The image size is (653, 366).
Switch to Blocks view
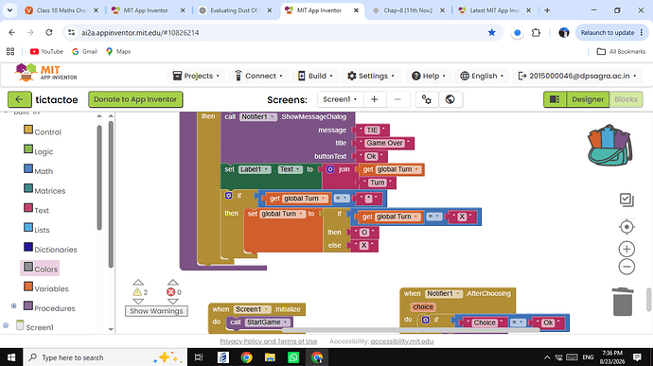[626, 99]
